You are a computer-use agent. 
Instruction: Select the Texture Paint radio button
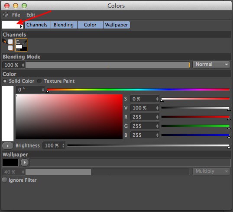pos(39,81)
